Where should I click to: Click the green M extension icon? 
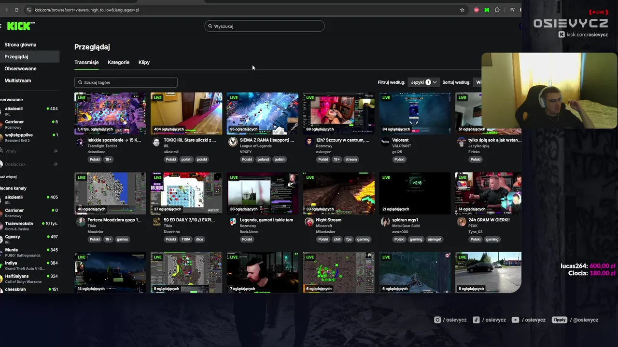click(x=487, y=10)
